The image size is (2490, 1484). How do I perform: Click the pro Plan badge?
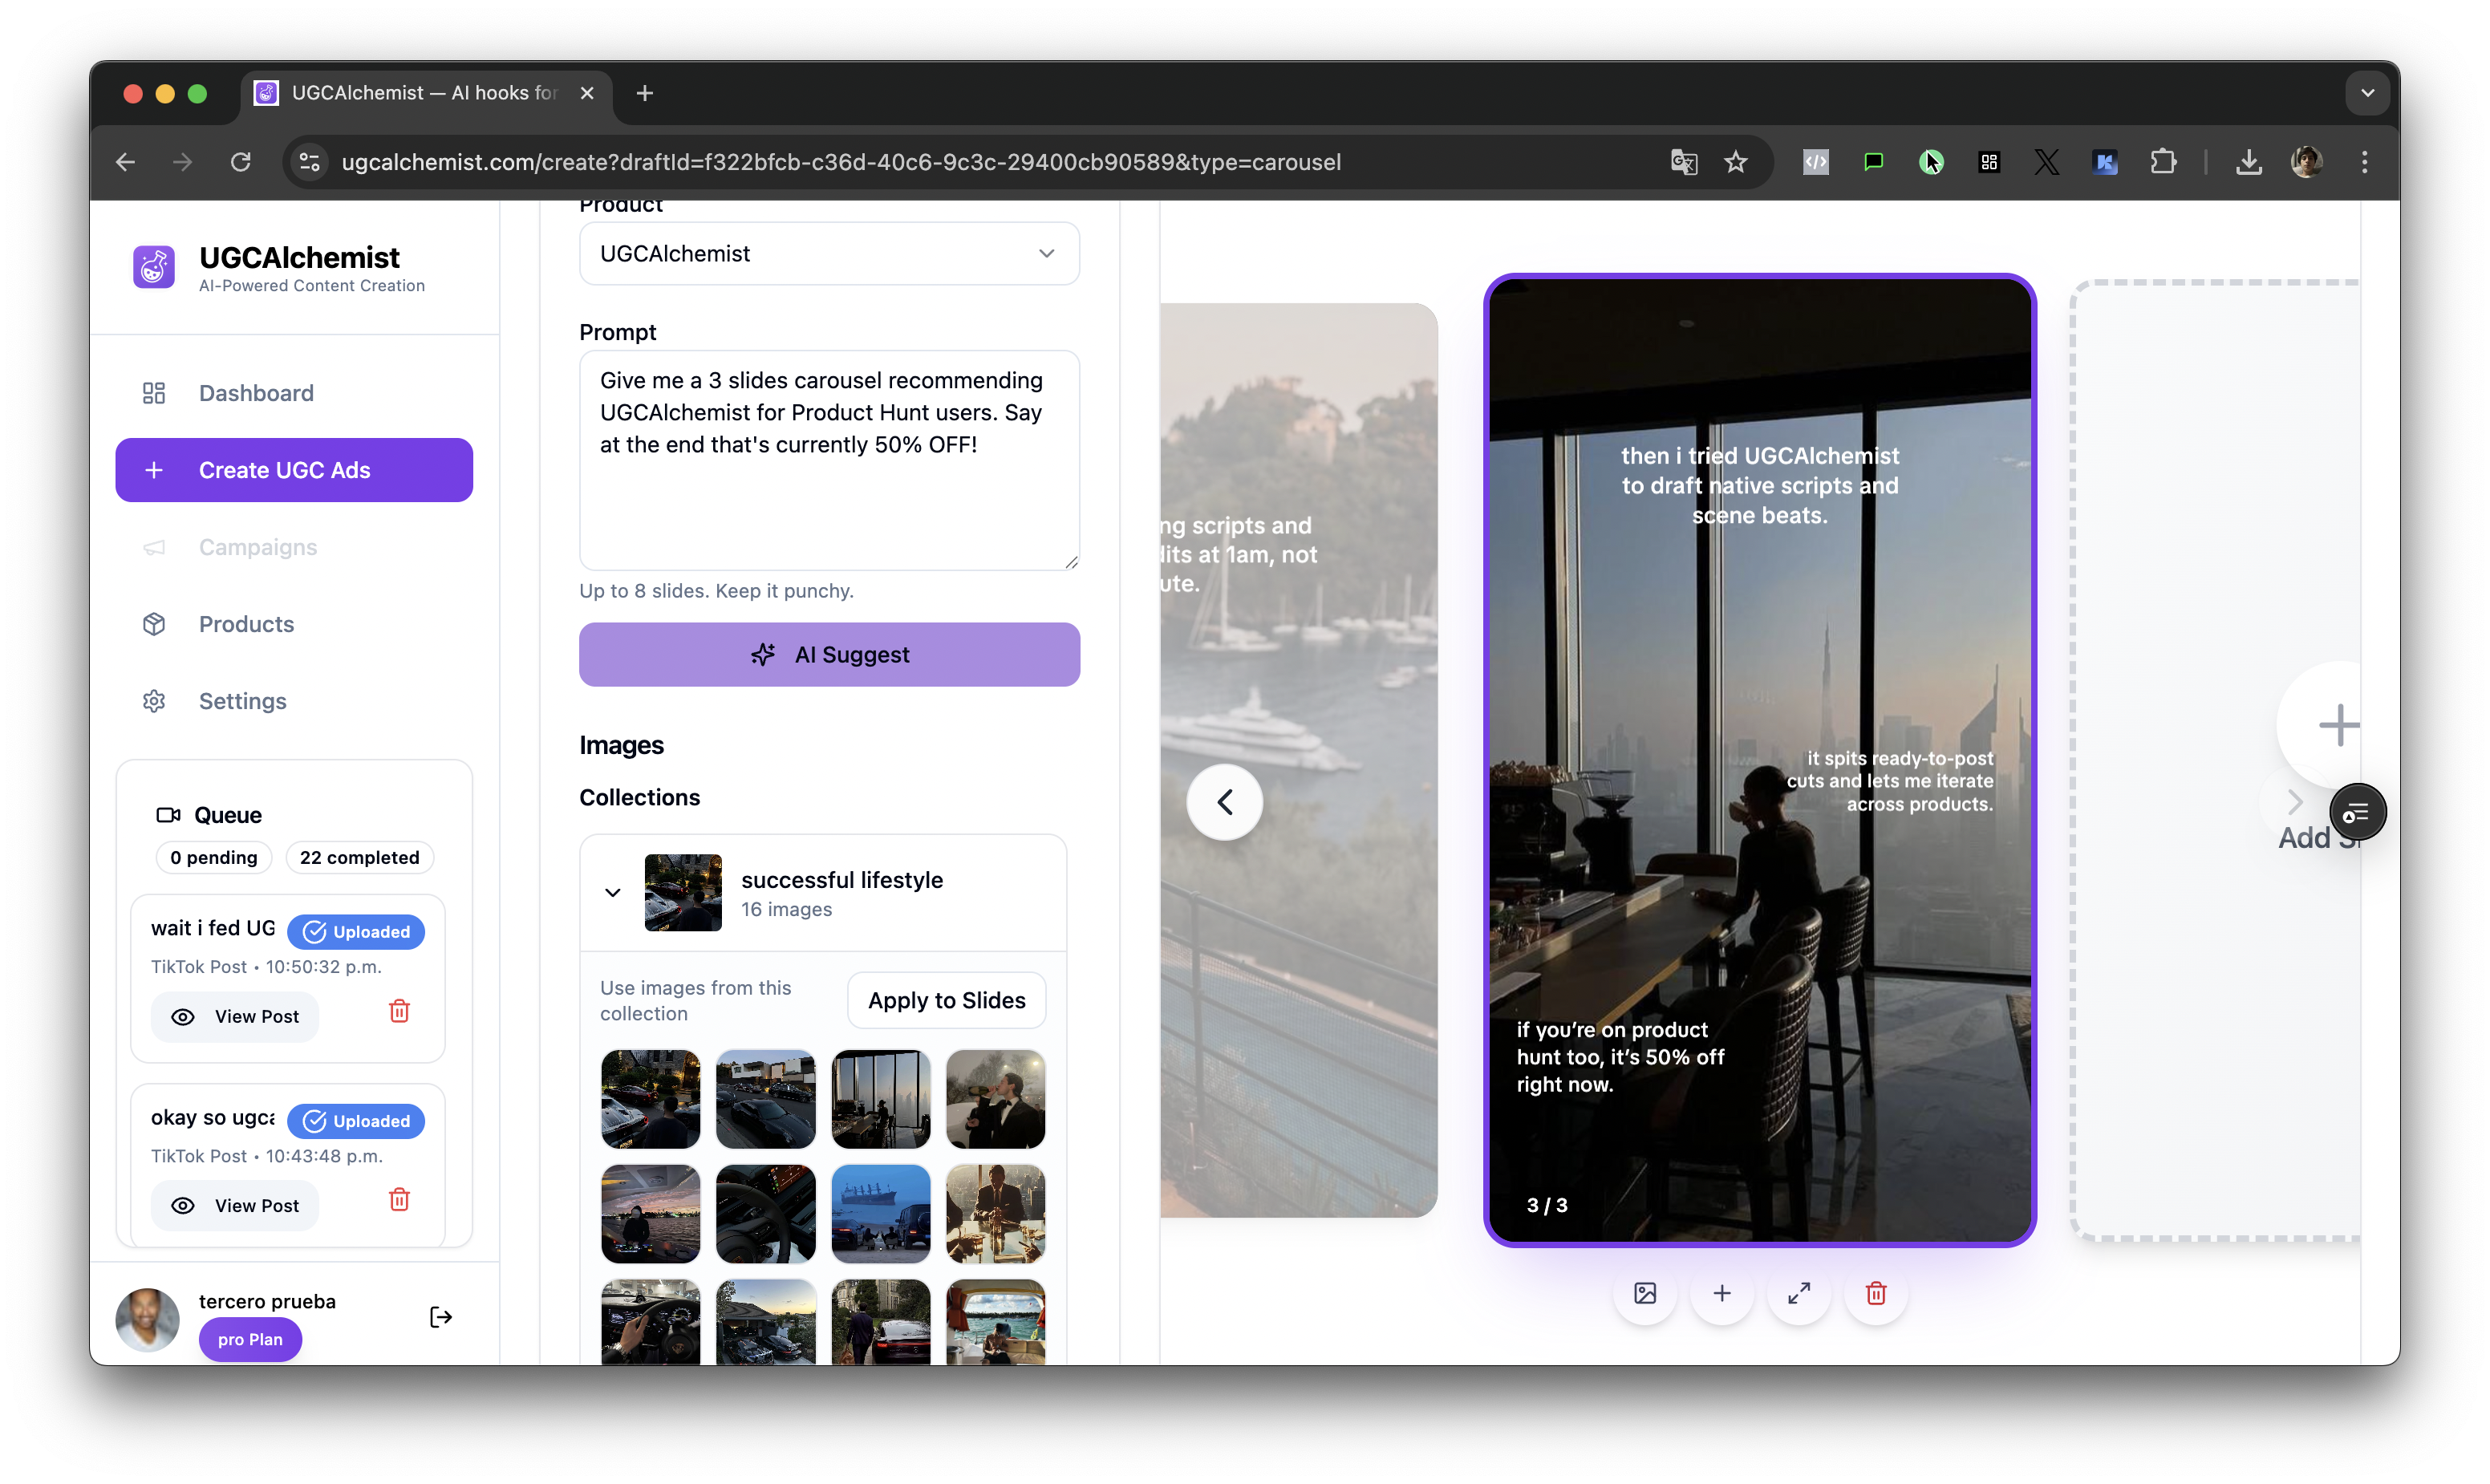(x=250, y=1339)
